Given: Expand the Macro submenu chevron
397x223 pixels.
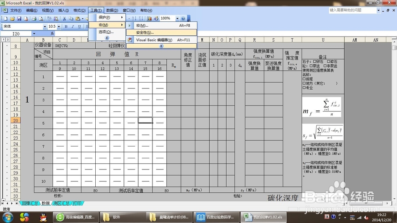Looking at the screenshot, I should 161,46.
